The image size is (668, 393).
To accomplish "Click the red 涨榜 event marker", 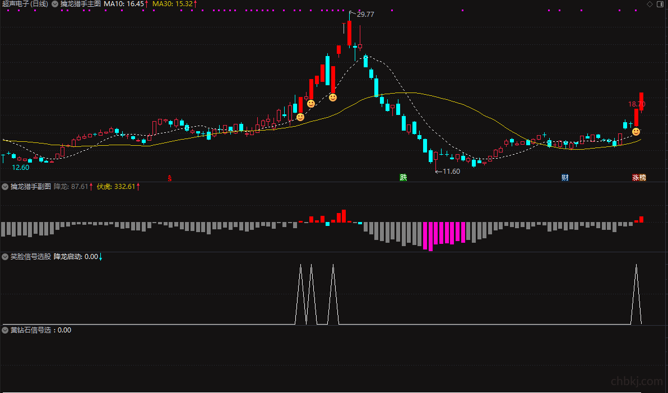I will (x=639, y=177).
